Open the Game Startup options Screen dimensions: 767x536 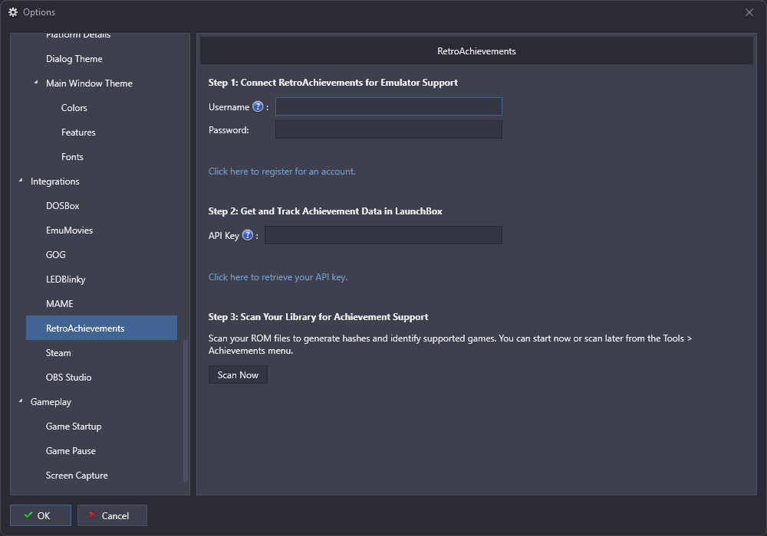(74, 427)
